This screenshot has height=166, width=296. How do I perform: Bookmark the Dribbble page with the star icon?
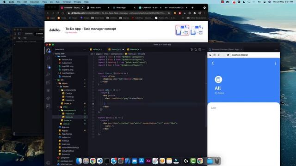point(169,13)
